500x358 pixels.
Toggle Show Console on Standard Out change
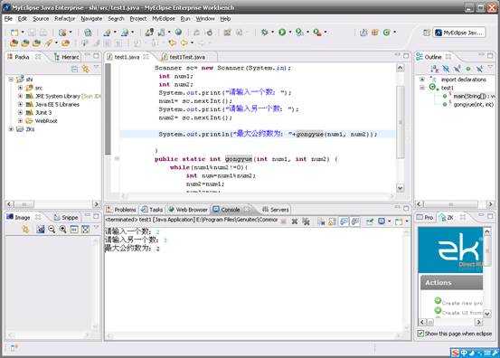pos(344,221)
